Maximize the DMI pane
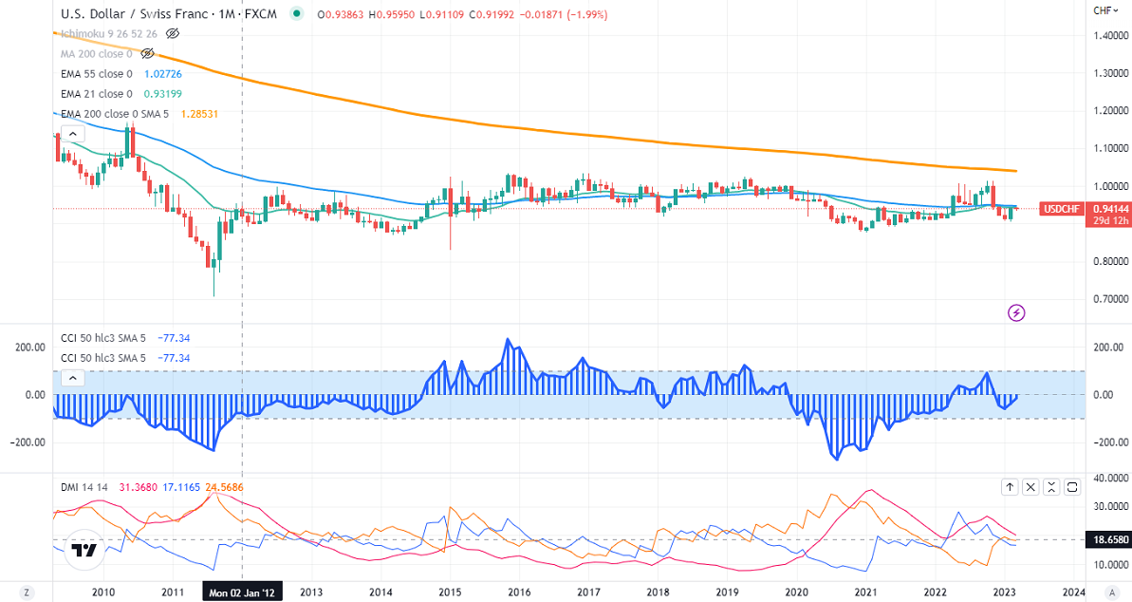 pyautogui.click(x=1072, y=487)
